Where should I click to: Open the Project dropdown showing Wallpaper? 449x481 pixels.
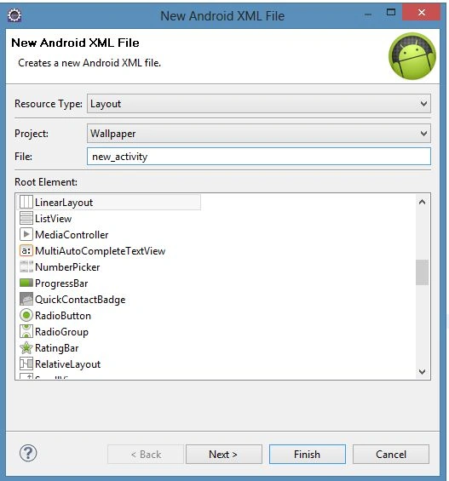tap(259, 134)
